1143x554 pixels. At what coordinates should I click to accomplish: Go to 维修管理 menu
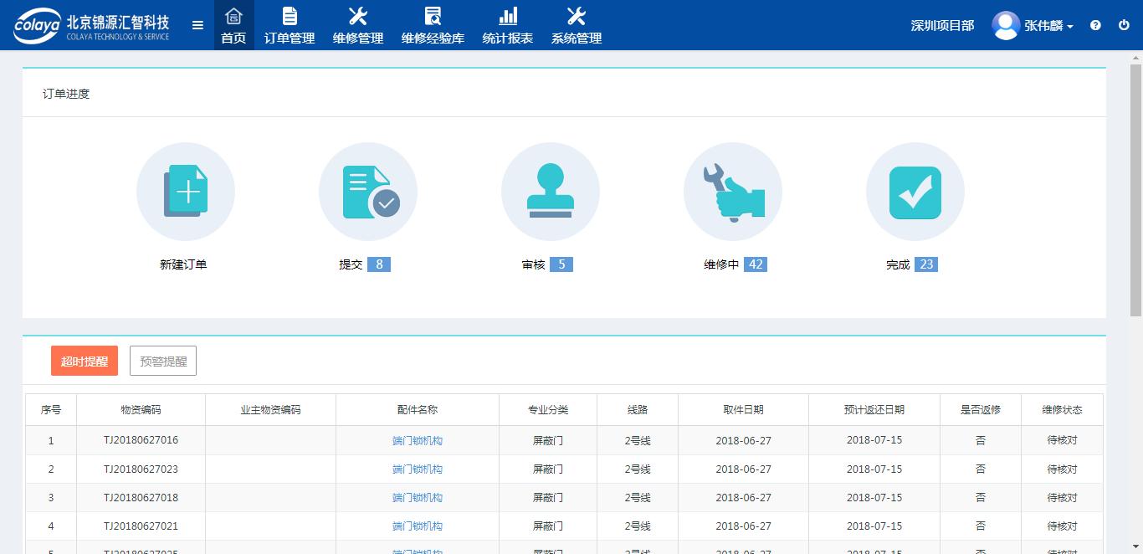358,25
